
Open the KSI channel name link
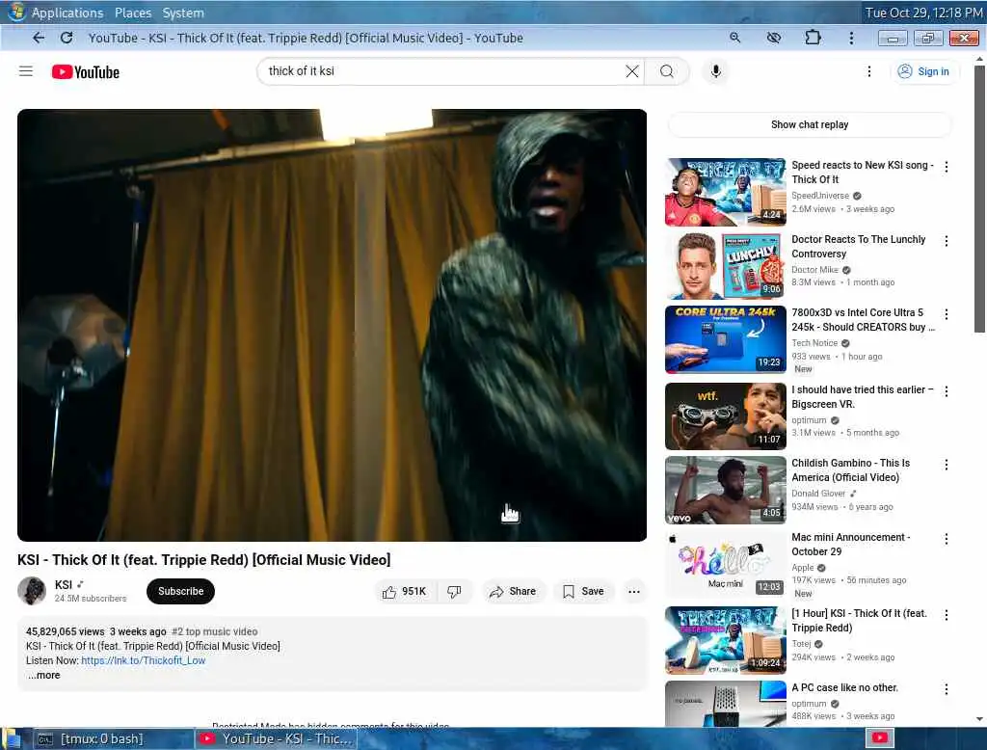click(64, 585)
